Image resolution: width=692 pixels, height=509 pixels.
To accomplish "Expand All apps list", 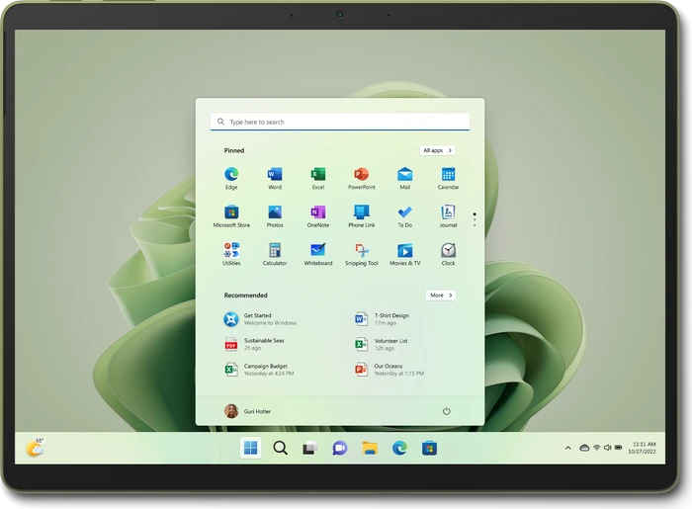I will [x=437, y=150].
